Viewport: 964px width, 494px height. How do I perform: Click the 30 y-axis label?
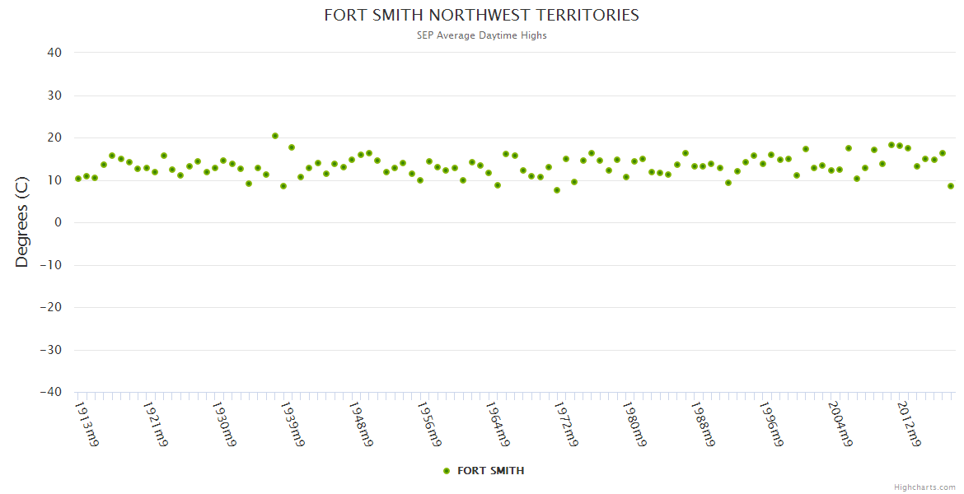coord(55,96)
